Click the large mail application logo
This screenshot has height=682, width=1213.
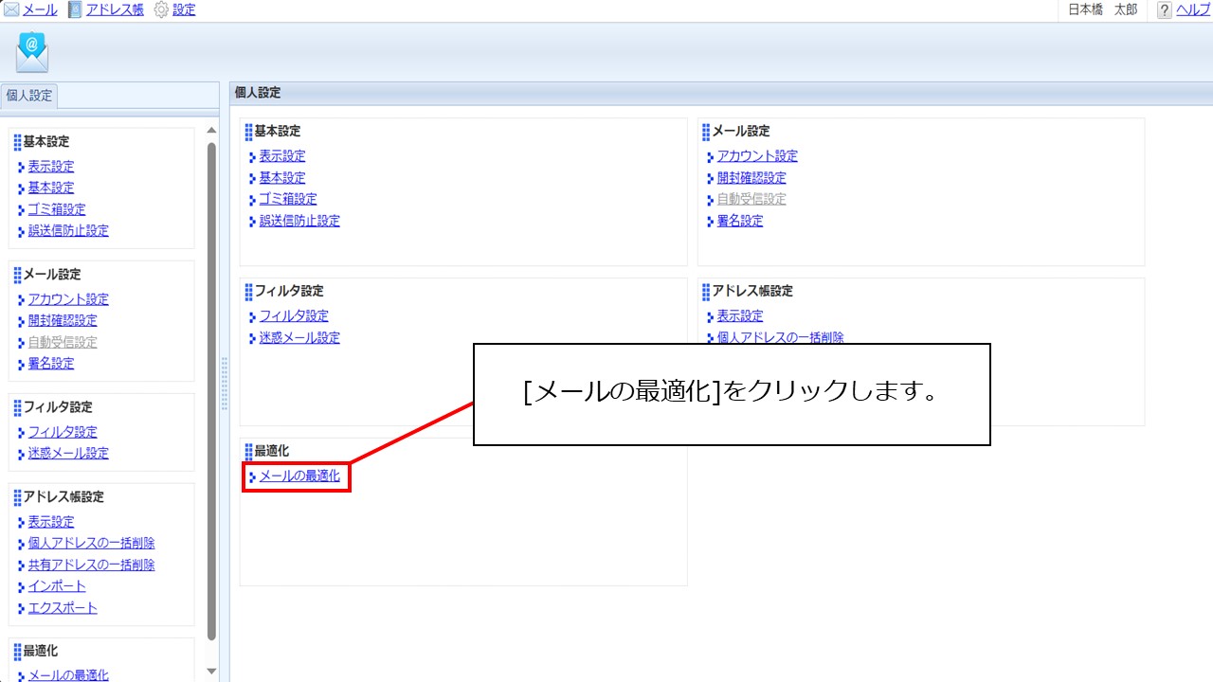coord(32,52)
